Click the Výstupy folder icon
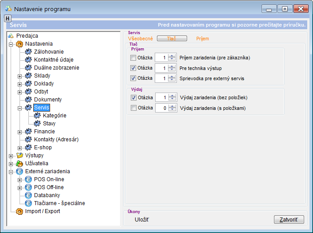The width and height of the screenshot is (313, 233). coord(20,155)
